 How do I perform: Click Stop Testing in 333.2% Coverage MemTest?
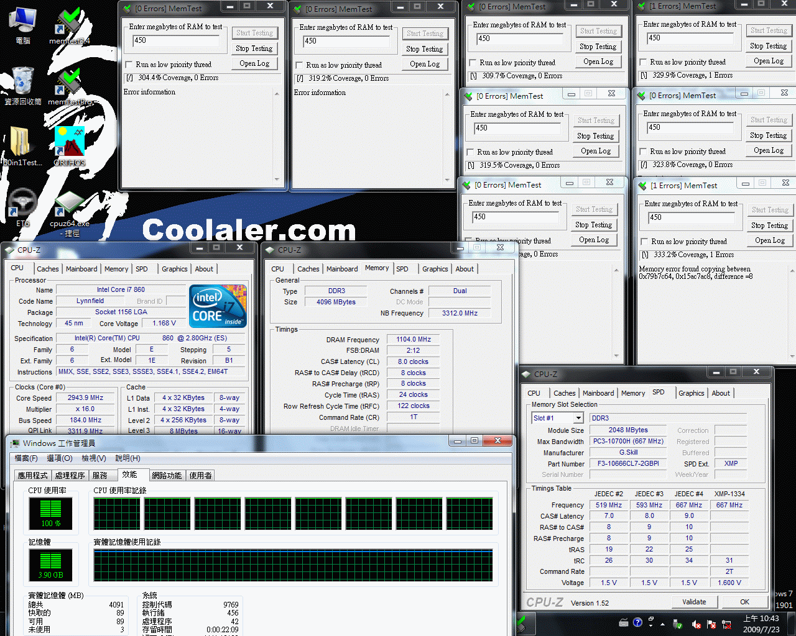click(x=769, y=225)
